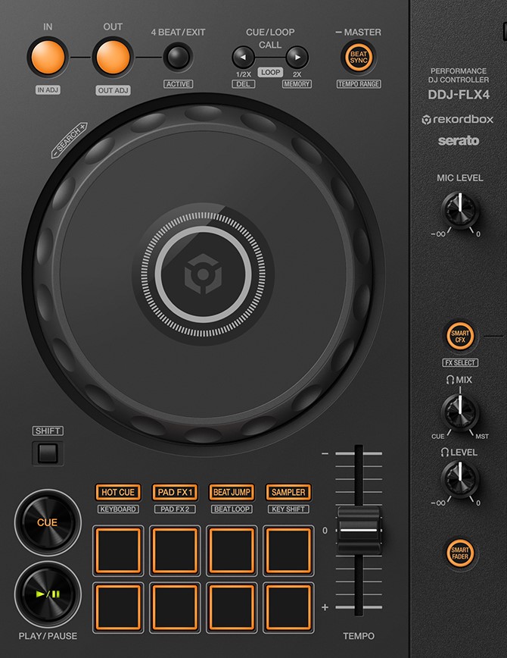The image size is (507, 658).
Task: Click the SEARCH label on jog ring
Action: point(69,140)
